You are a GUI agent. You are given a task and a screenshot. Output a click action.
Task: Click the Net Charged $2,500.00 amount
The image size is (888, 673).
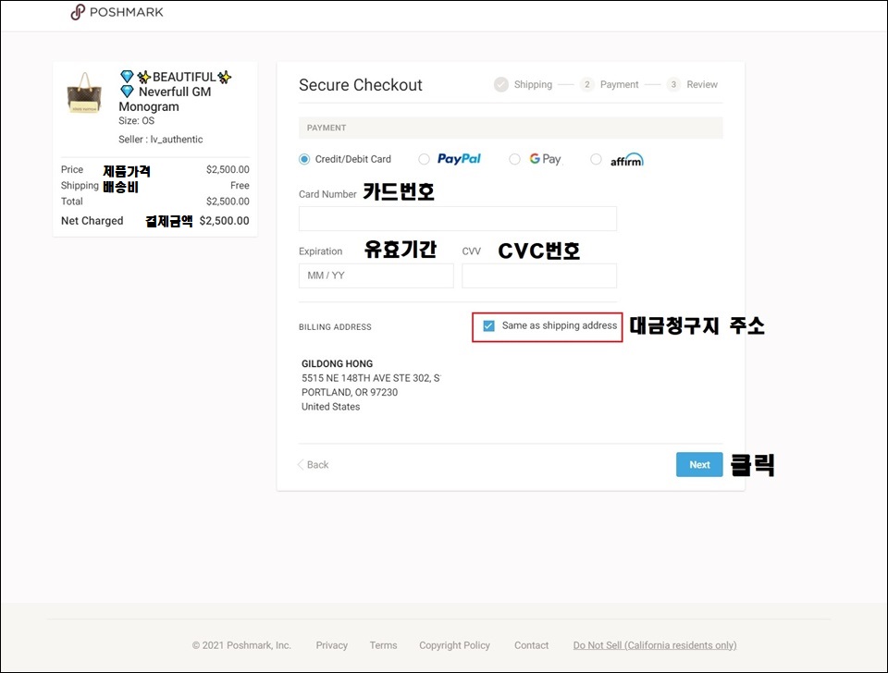coord(224,221)
